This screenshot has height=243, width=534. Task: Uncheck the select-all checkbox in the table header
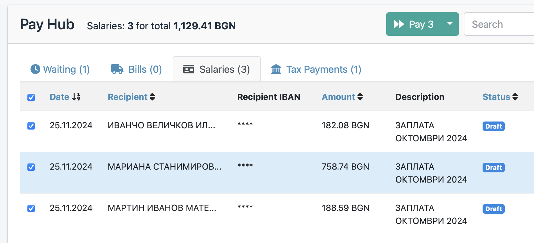(x=31, y=97)
